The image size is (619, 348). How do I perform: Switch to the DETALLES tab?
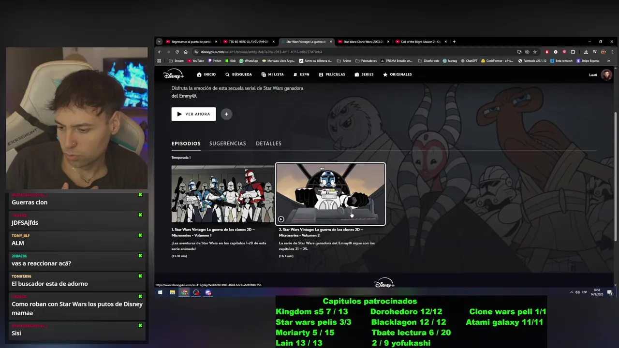click(268, 144)
